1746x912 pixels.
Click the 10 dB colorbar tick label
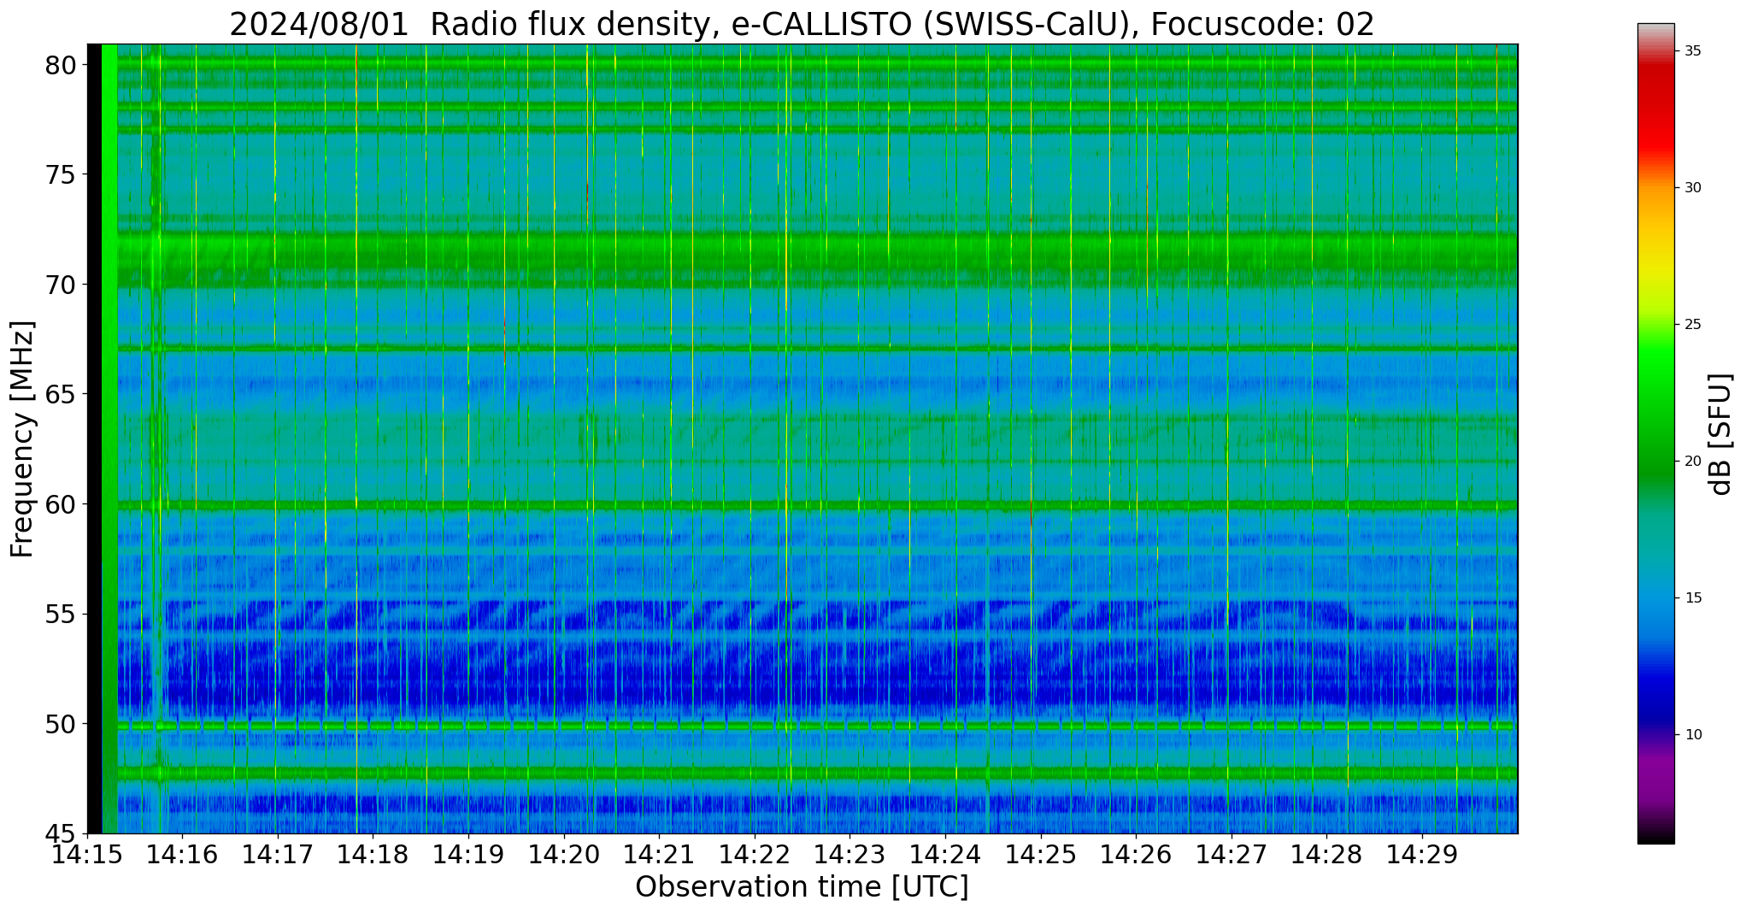(x=1692, y=735)
